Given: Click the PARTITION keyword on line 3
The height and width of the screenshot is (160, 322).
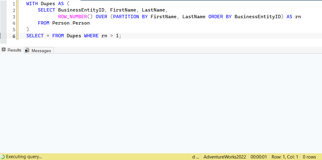Looking at the screenshot, I should click(126, 17).
